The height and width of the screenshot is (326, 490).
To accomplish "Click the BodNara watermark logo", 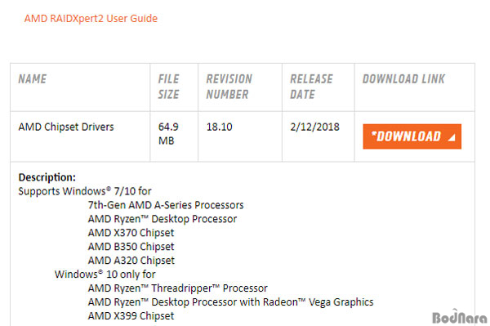I will [x=459, y=318].
